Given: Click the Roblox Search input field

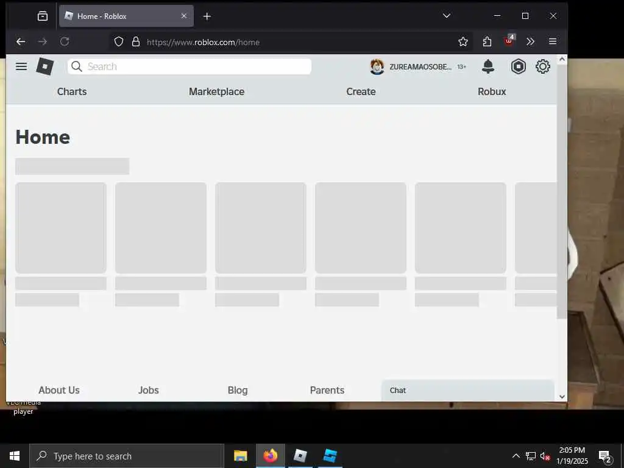Looking at the screenshot, I should (190, 66).
